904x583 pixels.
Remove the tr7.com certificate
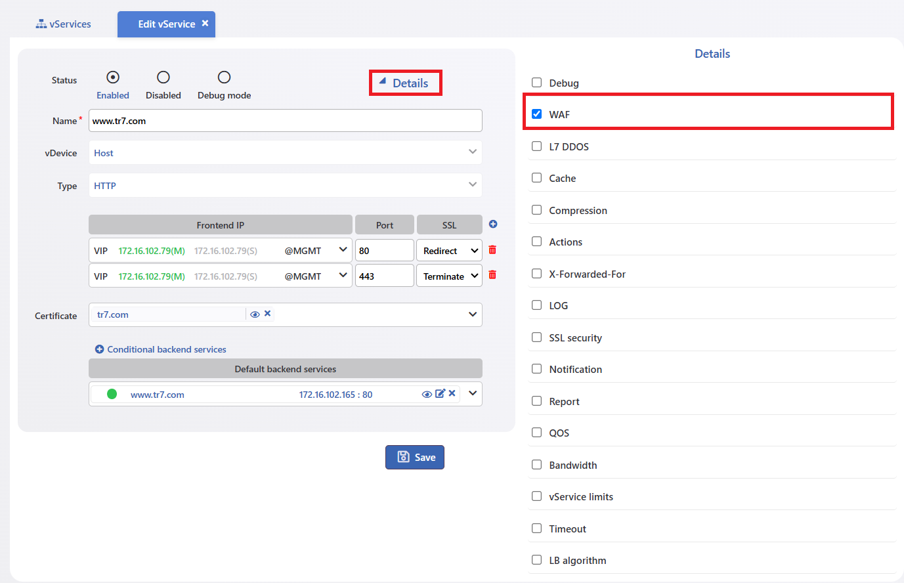267,314
